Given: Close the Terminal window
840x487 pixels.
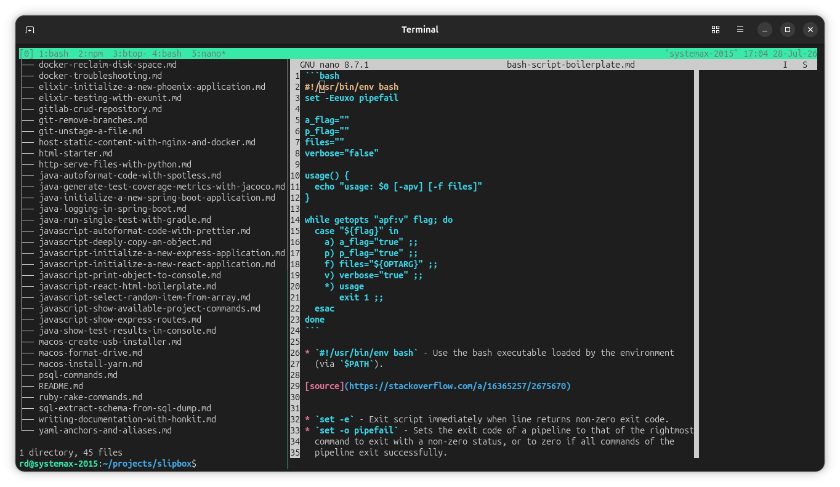Looking at the screenshot, I should (x=811, y=30).
